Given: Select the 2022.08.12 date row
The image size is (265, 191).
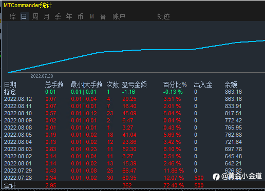Looking at the screenshot, I should point(18,99).
